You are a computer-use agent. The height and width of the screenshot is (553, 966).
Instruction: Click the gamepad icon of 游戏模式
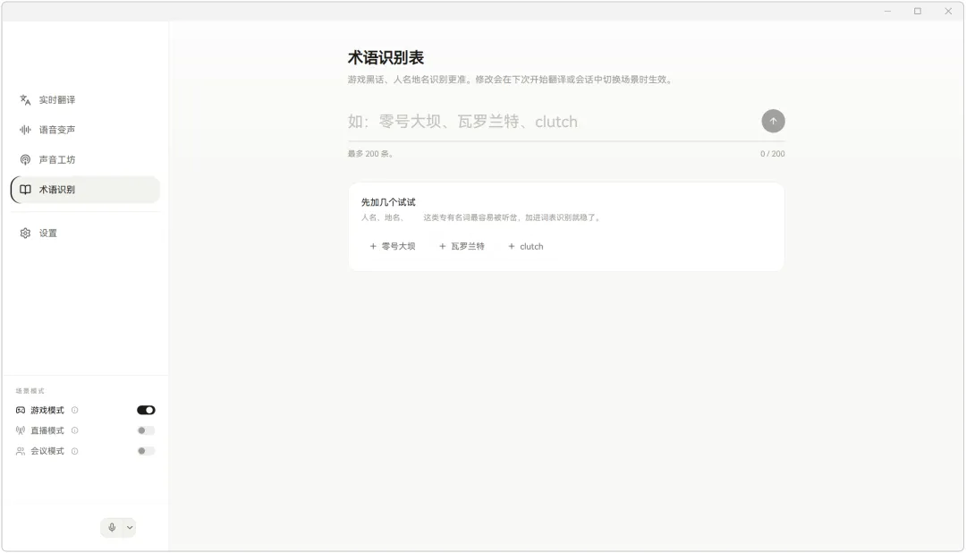(x=21, y=410)
